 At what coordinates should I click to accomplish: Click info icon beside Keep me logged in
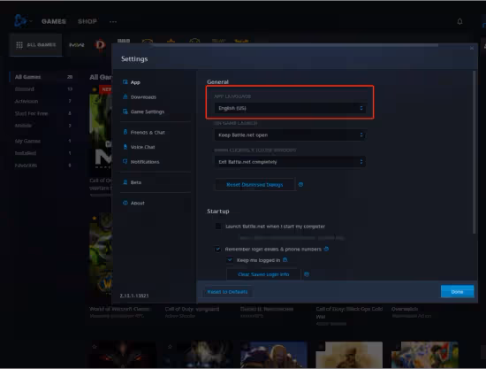285,260
